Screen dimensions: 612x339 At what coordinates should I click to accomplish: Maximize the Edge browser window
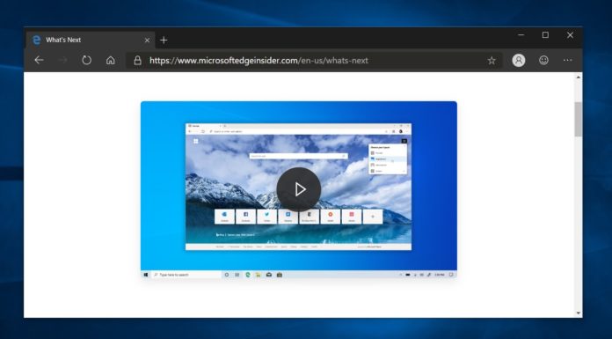[x=545, y=35]
